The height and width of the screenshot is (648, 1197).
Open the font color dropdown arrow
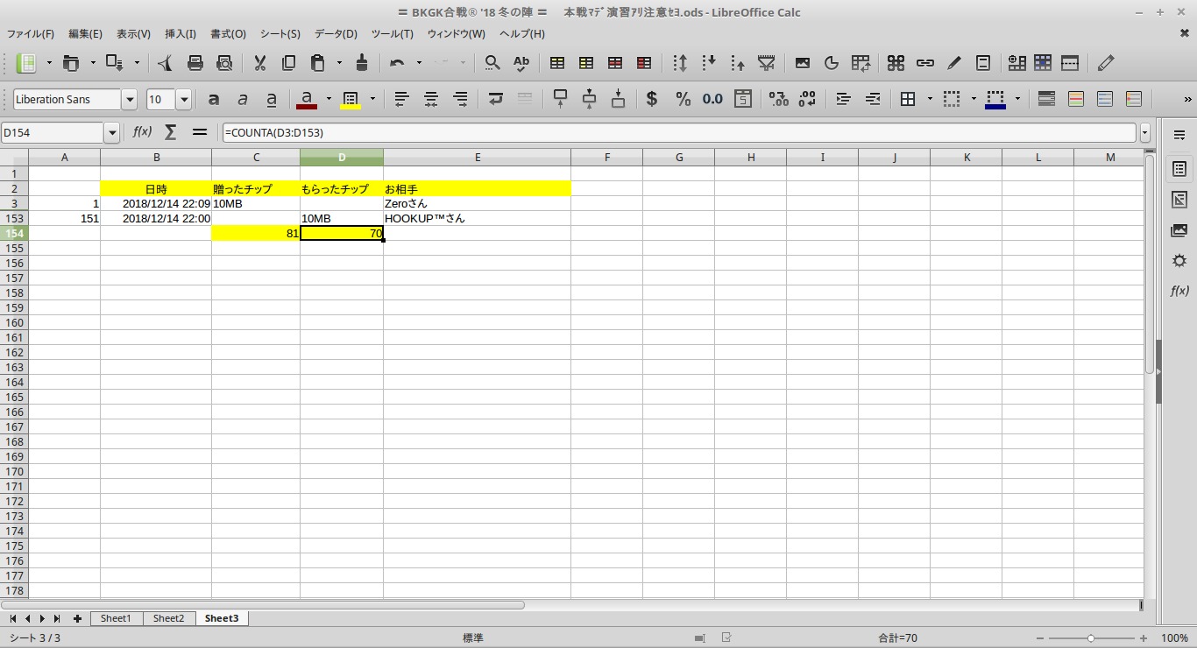(329, 99)
